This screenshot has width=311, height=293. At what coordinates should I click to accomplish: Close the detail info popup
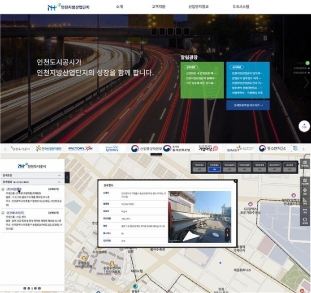[235, 181]
